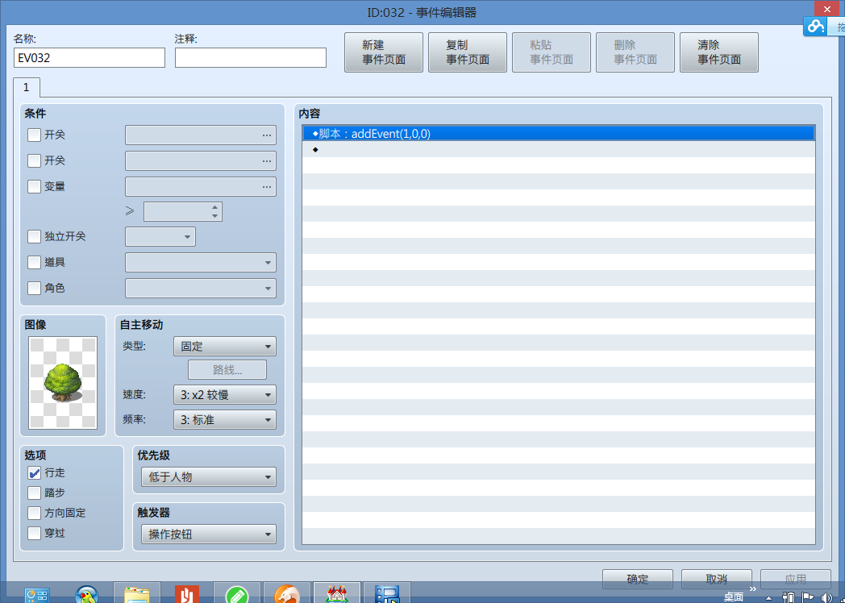
Task: Select event page tab 1
Action: 27,88
